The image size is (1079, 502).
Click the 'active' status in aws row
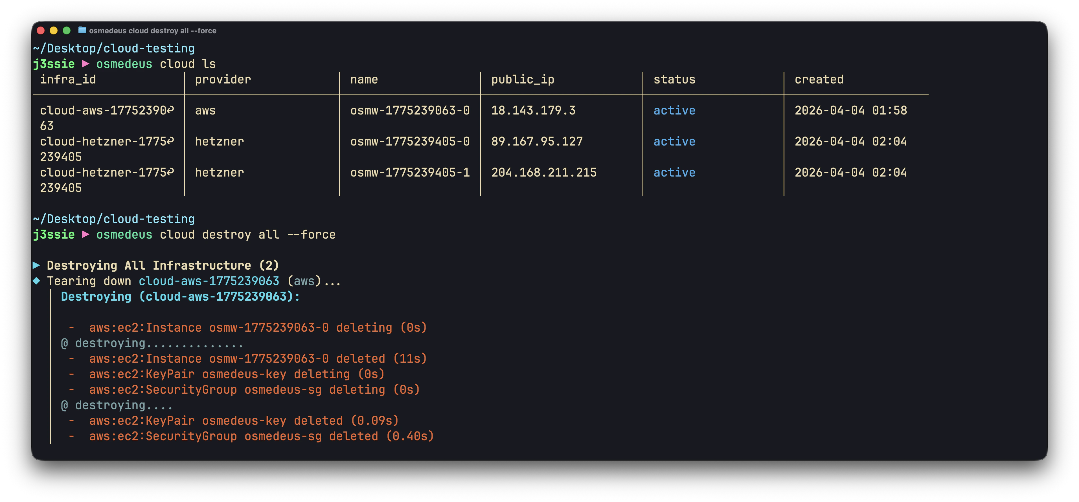pyautogui.click(x=674, y=110)
